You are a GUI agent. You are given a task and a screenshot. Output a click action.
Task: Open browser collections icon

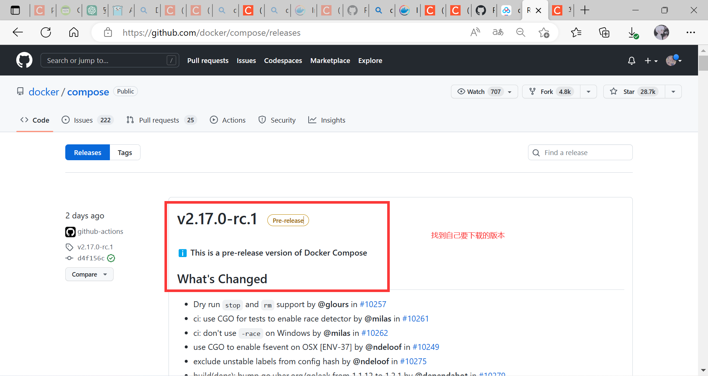(x=604, y=32)
